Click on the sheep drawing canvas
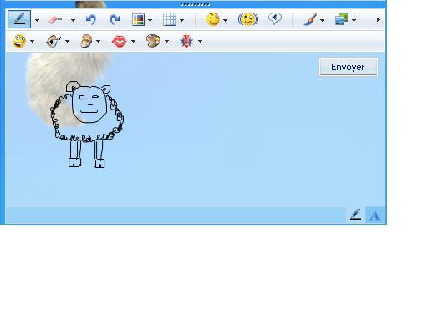 pyautogui.click(x=195, y=130)
